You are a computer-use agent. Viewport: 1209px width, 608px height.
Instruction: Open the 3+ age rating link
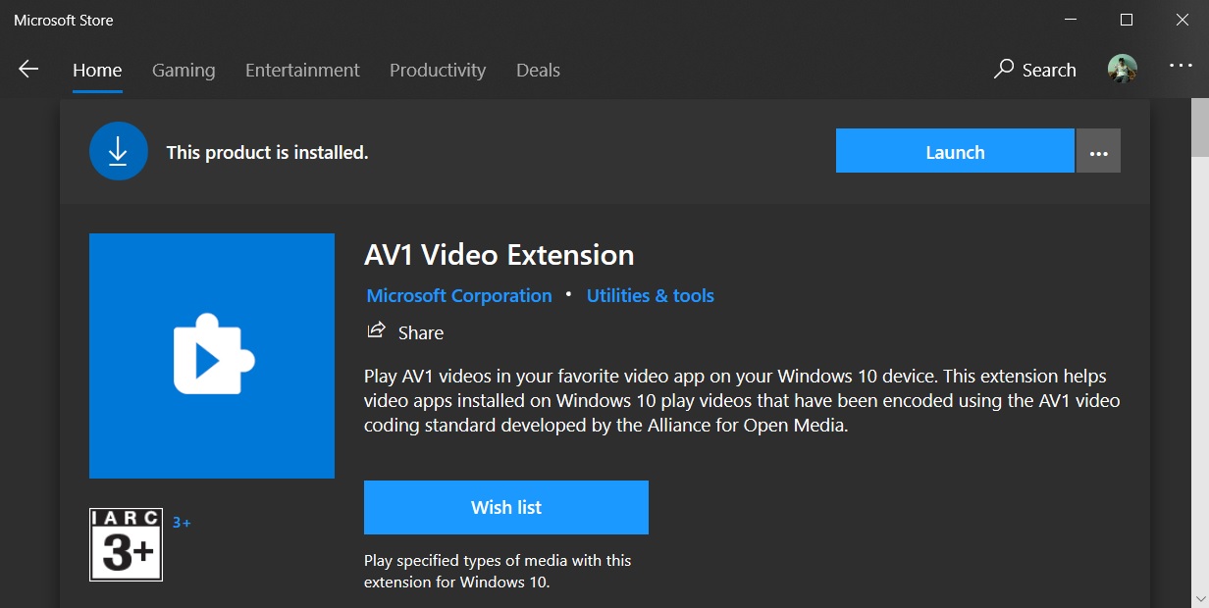click(x=182, y=523)
